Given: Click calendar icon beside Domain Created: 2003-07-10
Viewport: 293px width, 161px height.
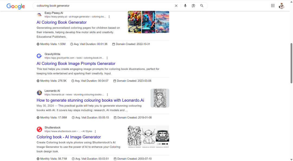Looking at the screenshot, I should pos(115,159).
